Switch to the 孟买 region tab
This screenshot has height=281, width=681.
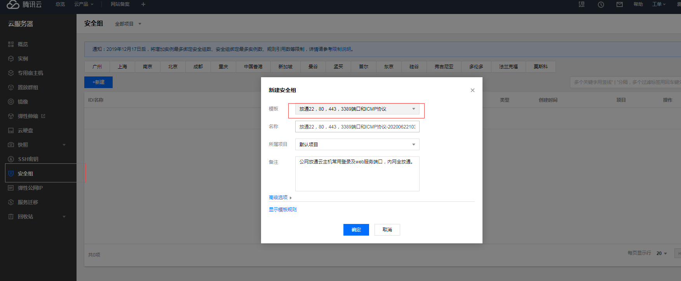338,67
